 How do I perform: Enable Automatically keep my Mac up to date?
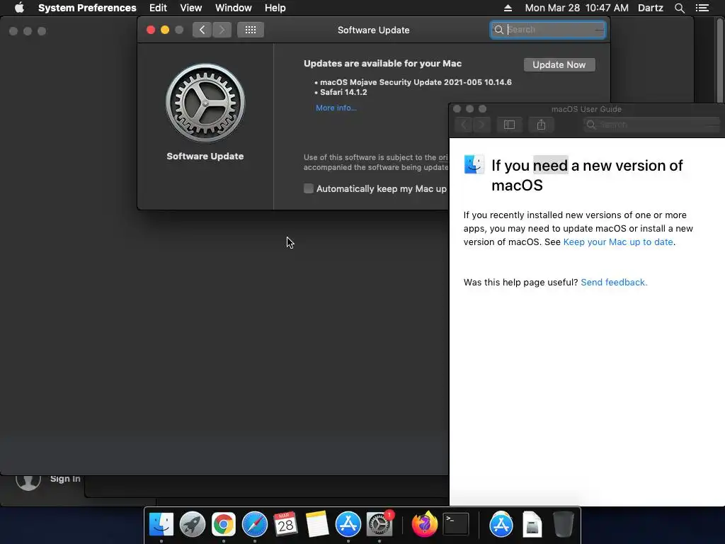pos(309,188)
